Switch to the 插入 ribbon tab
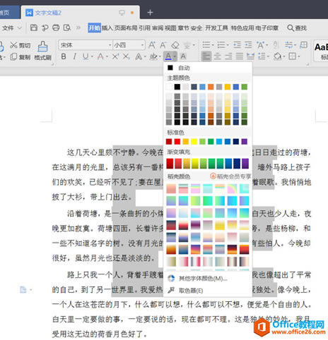Viewport: 328px width, 340px height. pos(107,28)
